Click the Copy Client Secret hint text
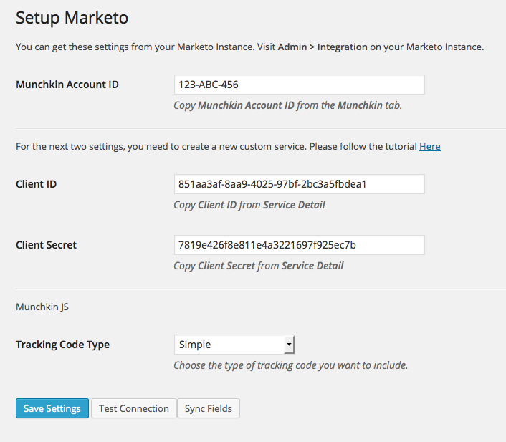The width and height of the screenshot is (506, 442). (259, 266)
